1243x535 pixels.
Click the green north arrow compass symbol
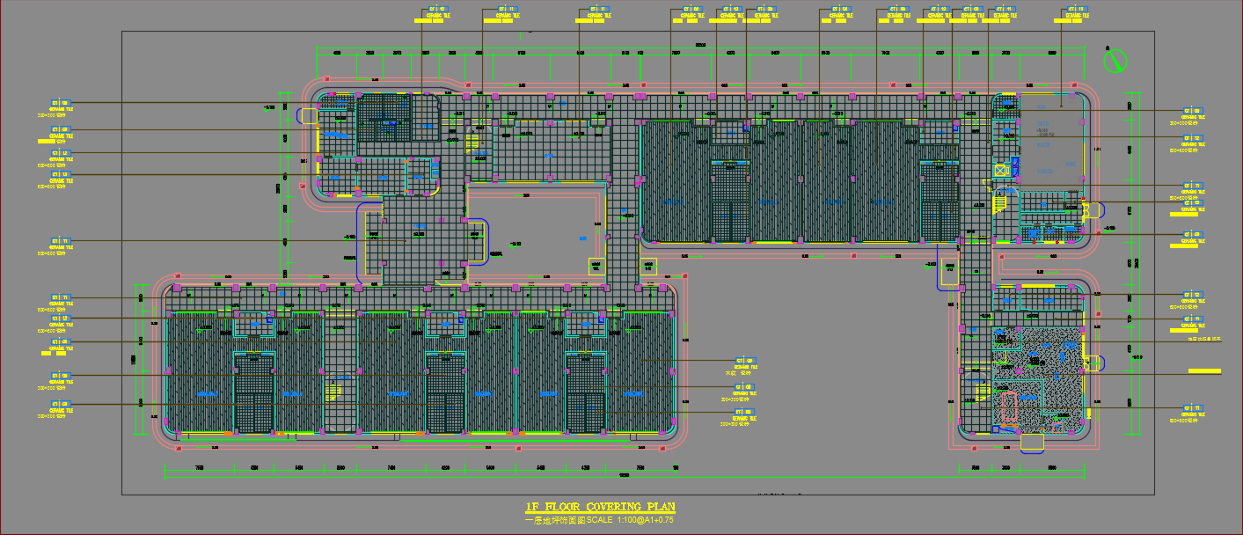click(x=1116, y=61)
